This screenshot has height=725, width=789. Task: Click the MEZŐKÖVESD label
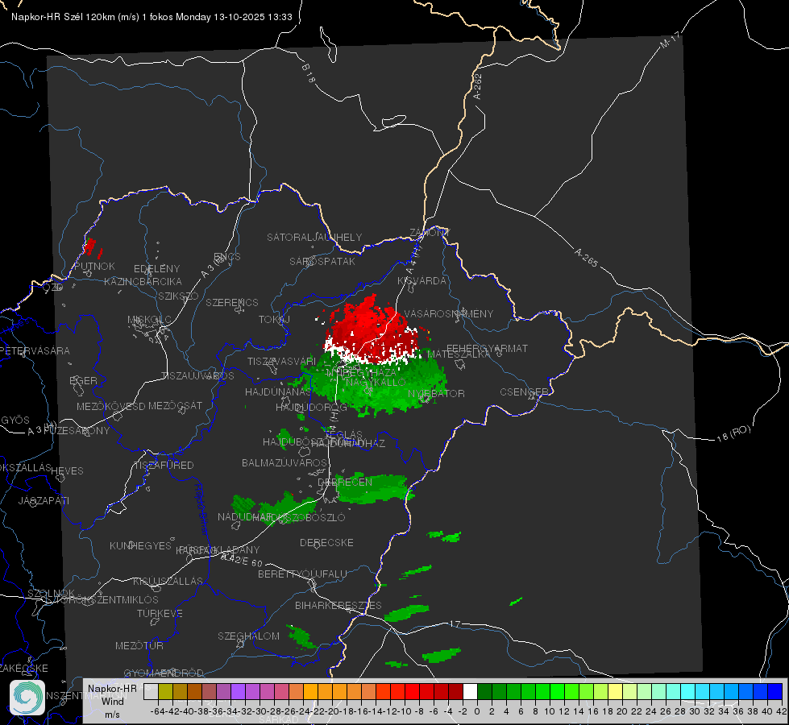pos(111,406)
